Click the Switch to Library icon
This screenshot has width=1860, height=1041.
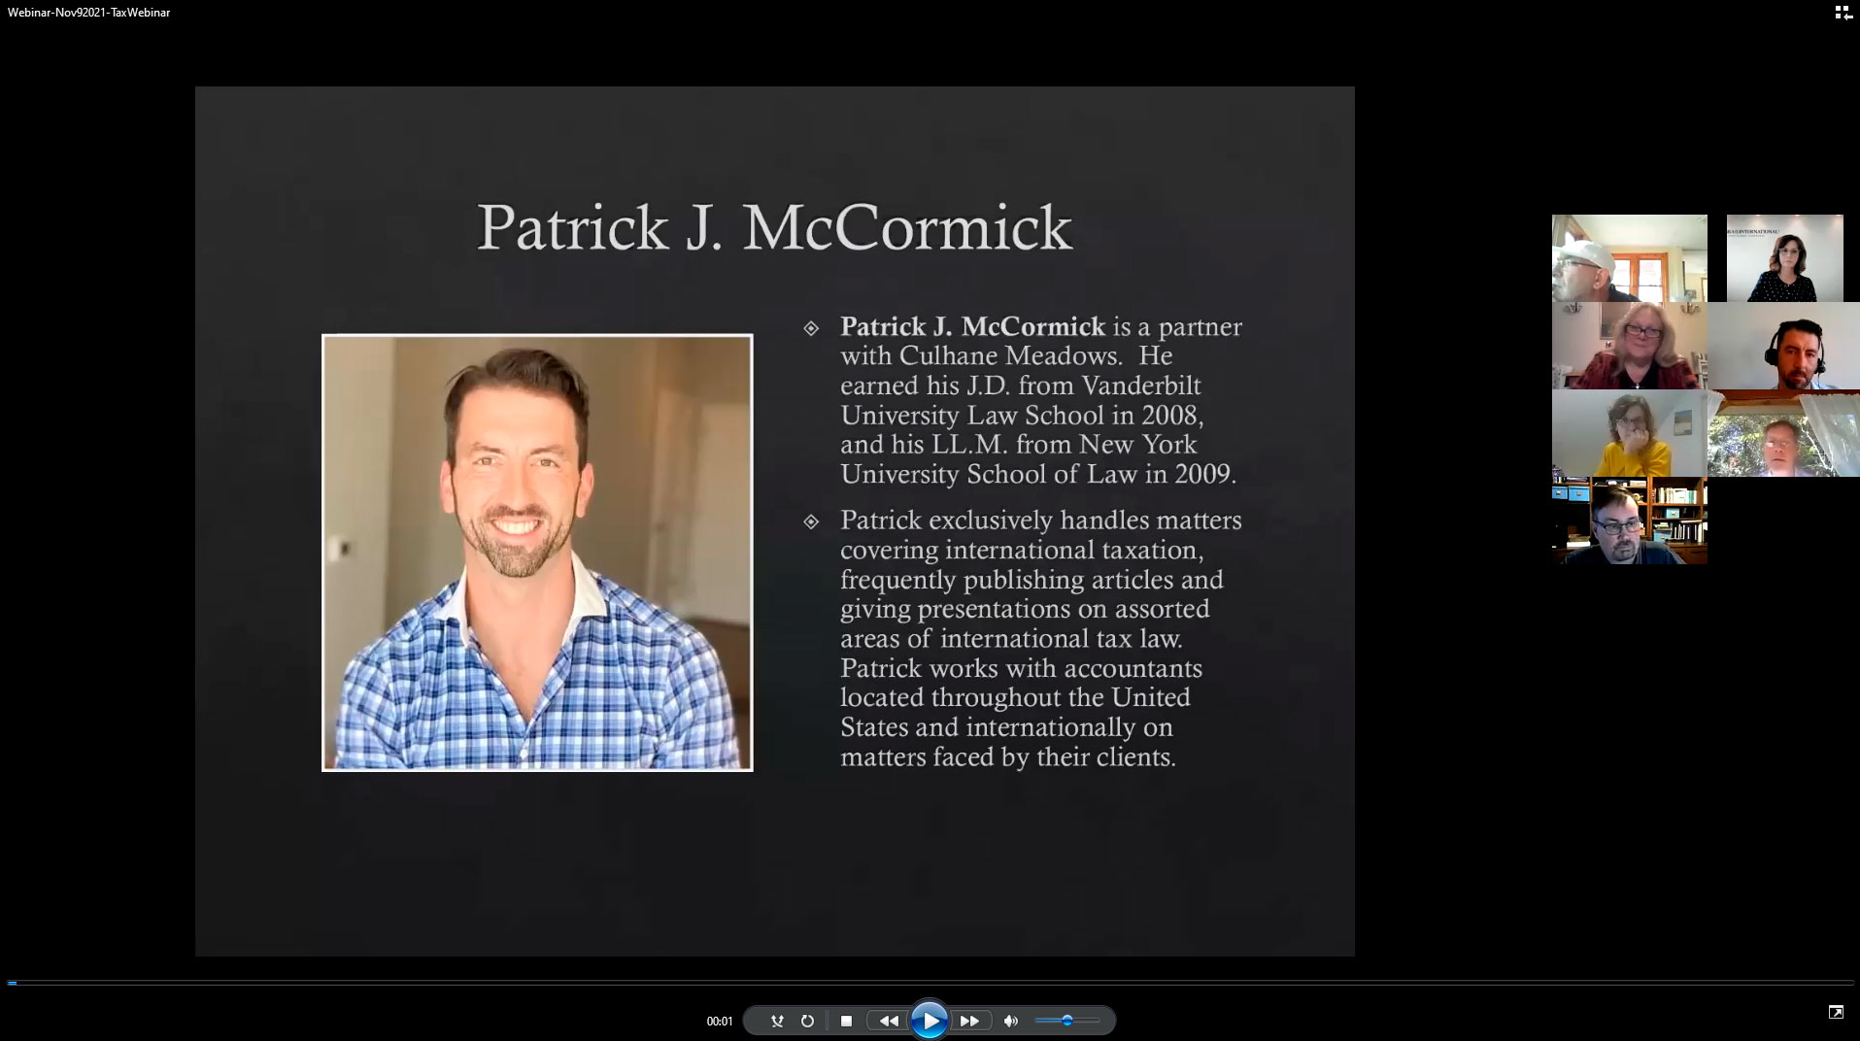tap(1843, 13)
